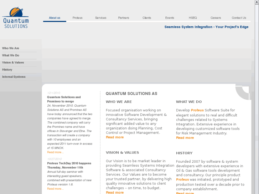This screenshot has width=259, height=194.
Task: View the Events page
Action: [170, 18]
